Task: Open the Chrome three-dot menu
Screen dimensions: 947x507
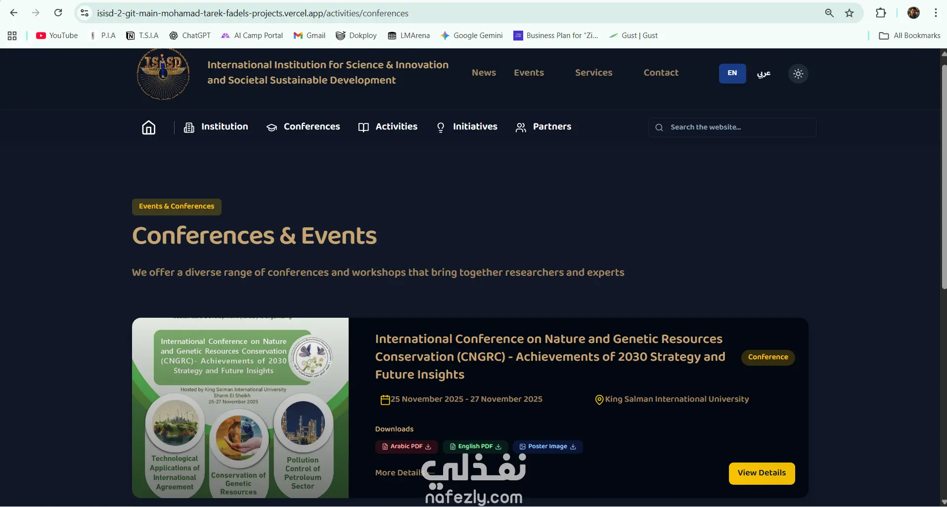Action: click(936, 13)
